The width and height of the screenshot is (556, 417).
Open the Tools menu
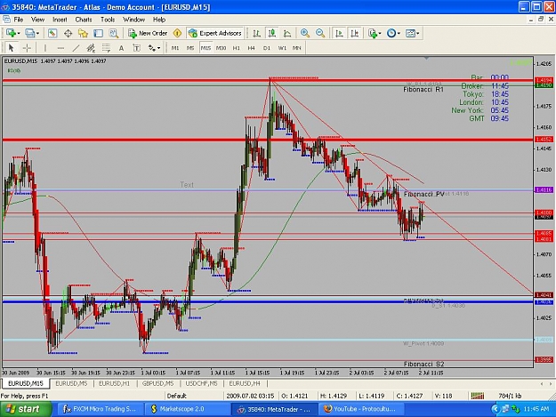coord(108,20)
